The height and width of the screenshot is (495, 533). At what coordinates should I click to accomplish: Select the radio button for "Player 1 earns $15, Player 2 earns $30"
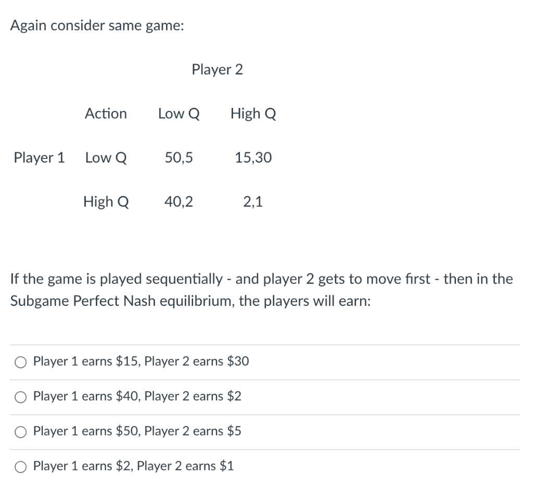[20, 362]
